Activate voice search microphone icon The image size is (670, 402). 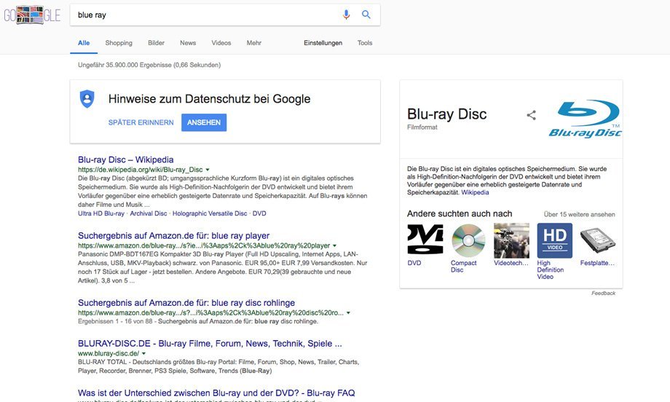tap(346, 15)
